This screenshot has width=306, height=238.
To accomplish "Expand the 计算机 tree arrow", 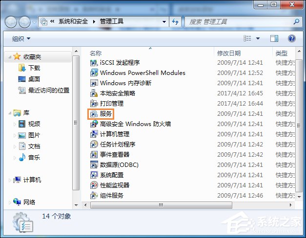I will point(10,180).
